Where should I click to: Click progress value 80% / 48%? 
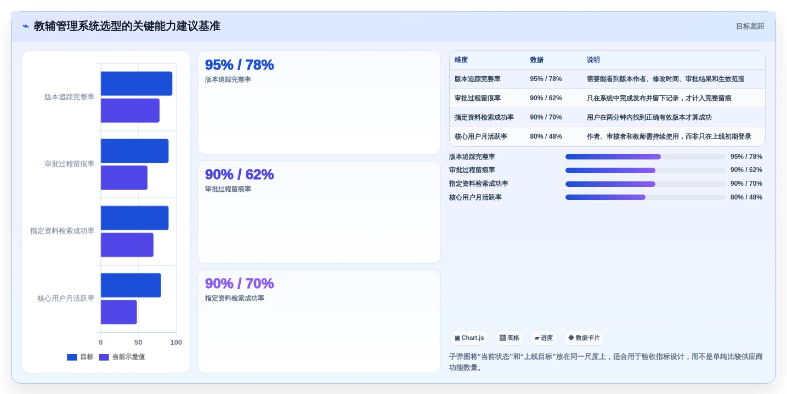tap(746, 197)
